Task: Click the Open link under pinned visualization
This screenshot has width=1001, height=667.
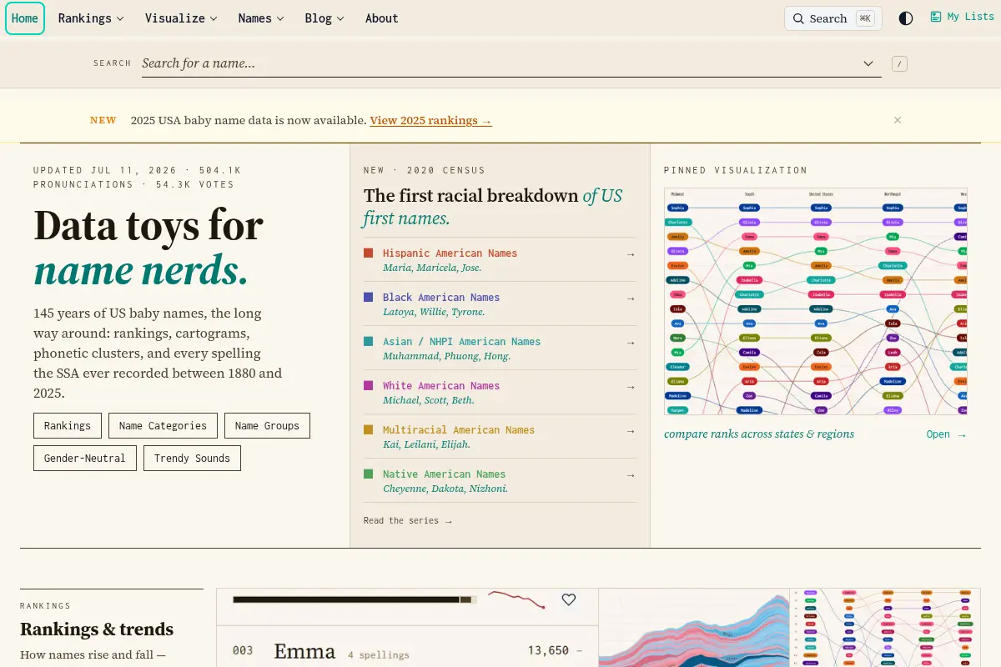Action: click(947, 434)
